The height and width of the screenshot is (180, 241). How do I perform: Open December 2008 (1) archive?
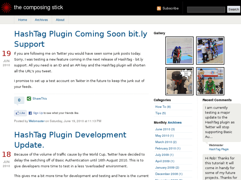tap(169, 174)
